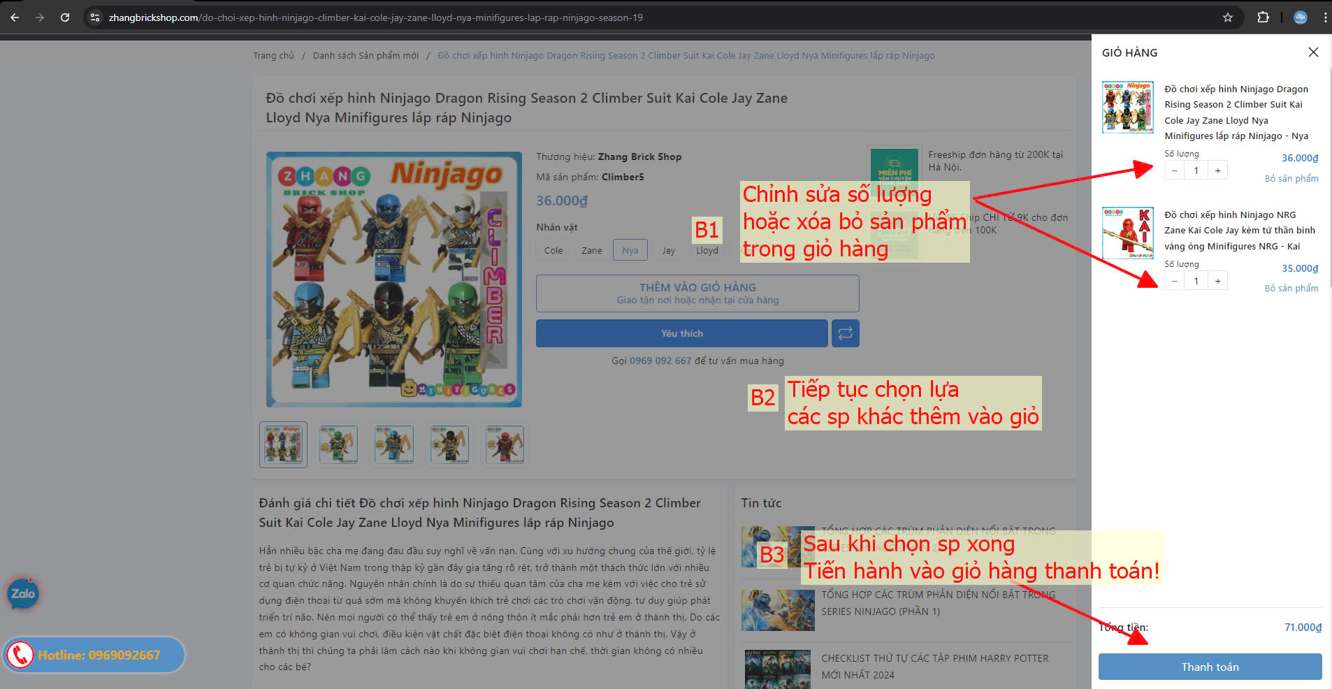The width and height of the screenshot is (1332, 689).
Task: Open thumbnail of Ninjago Phần 1 news article
Action: [778, 610]
